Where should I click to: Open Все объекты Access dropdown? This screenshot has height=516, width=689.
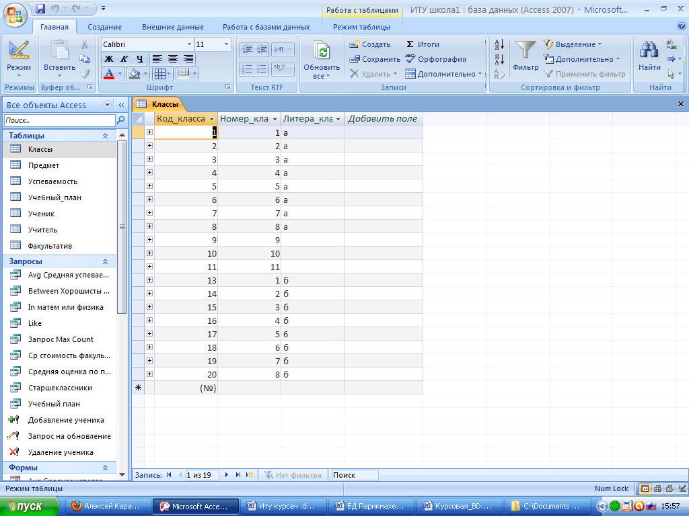[107, 104]
